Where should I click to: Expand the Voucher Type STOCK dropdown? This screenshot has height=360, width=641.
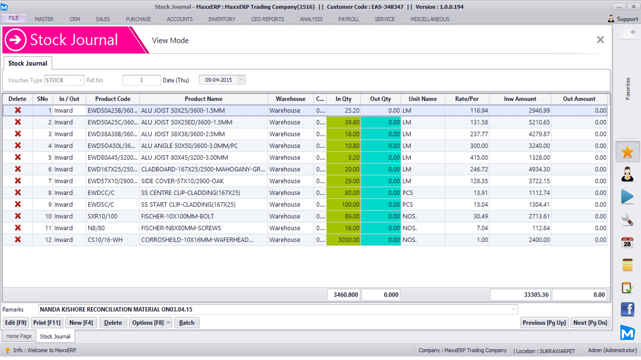(x=80, y=80)
